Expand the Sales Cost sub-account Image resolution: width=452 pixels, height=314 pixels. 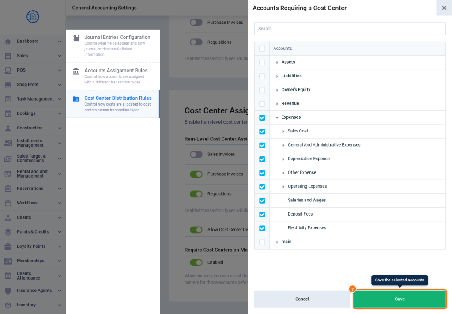pos(283,132)
